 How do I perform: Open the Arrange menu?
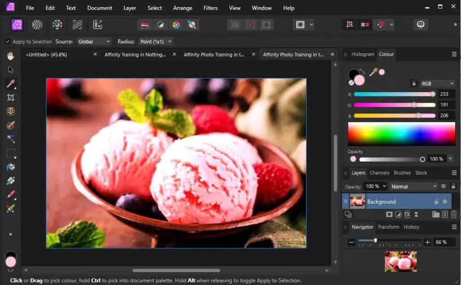click(183, 8)
